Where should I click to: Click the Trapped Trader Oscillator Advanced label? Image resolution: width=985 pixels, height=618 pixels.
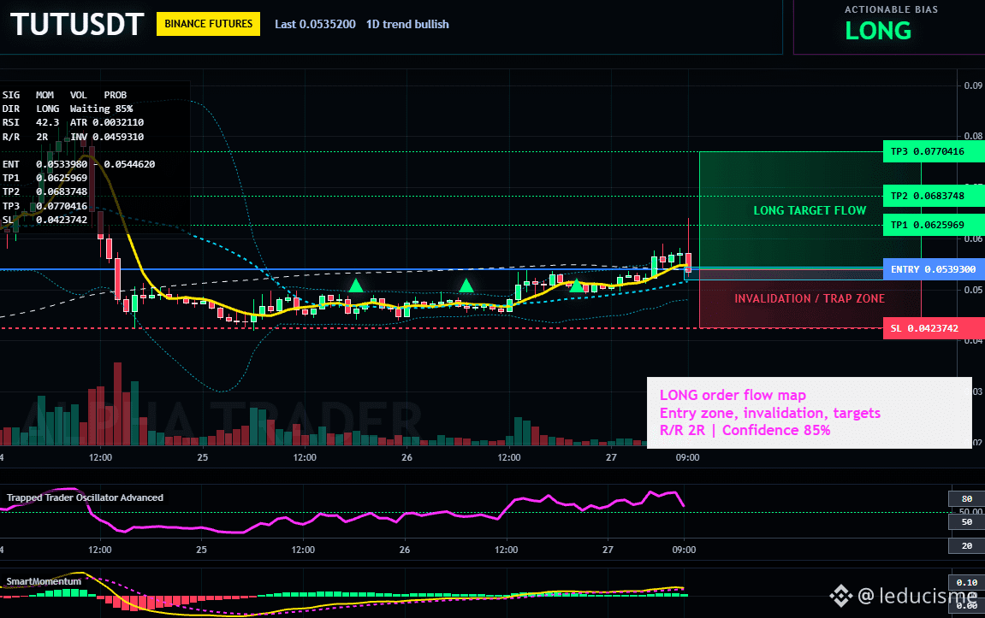coord(85,497)
